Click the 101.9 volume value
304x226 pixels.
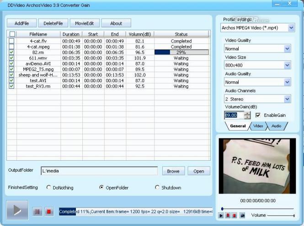140,58
